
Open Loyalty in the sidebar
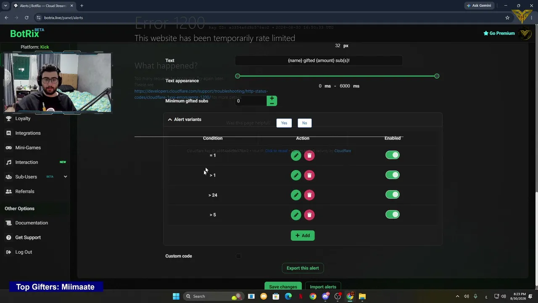23,119
